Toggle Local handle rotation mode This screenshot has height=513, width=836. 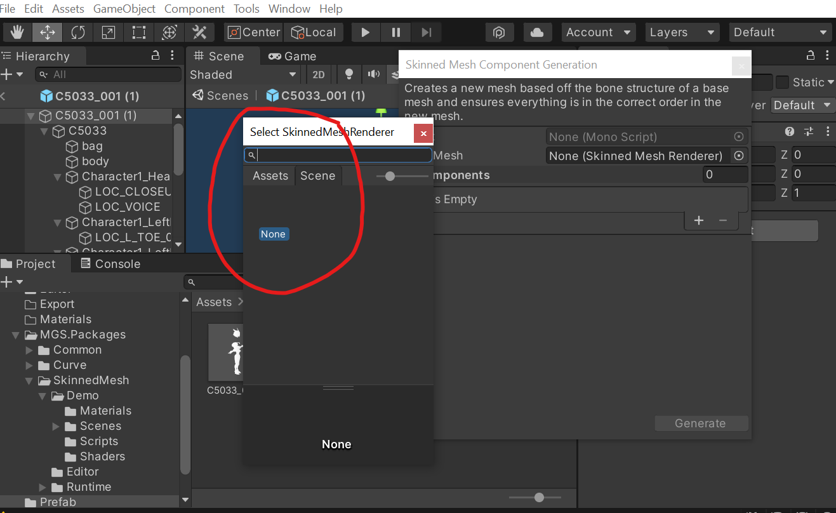[314, 32]
